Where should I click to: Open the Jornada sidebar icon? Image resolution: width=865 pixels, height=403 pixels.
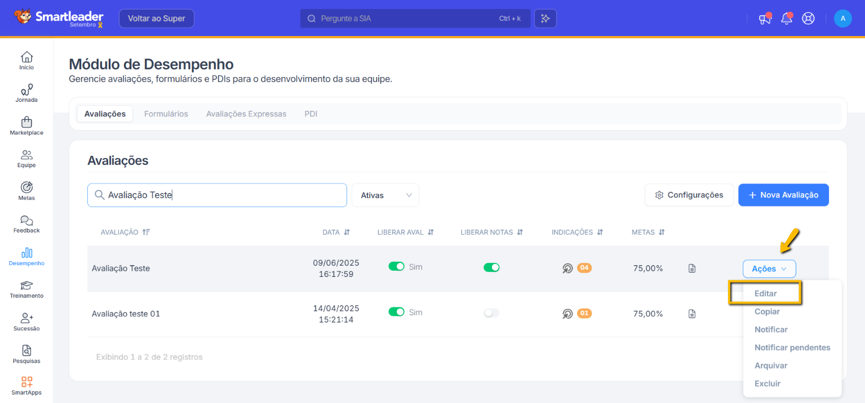[x=26, y=90]
